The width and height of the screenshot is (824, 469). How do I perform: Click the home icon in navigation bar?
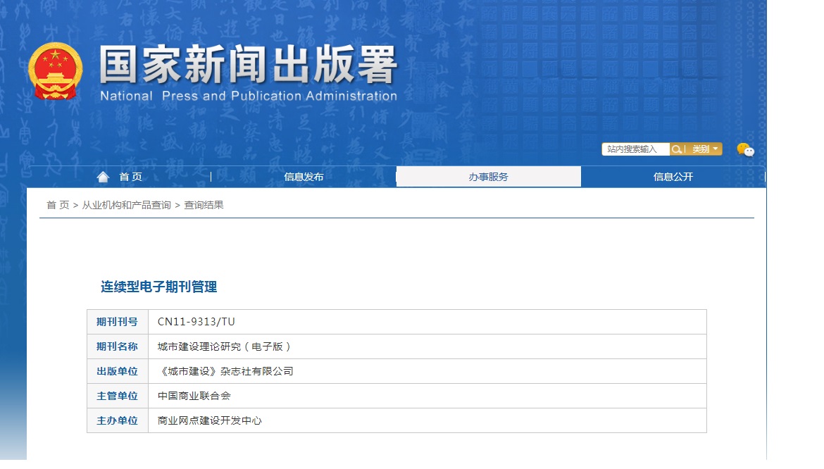[x=103, y=177]
